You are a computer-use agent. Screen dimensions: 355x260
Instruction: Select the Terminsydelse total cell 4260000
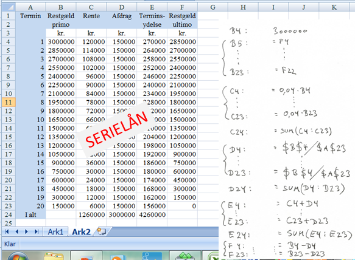point(152,214)
